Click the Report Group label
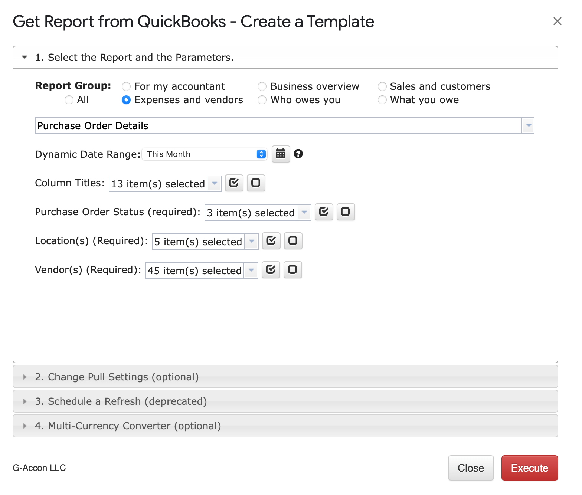The height and width of the screenshot is (495, 582). (73, 86)
